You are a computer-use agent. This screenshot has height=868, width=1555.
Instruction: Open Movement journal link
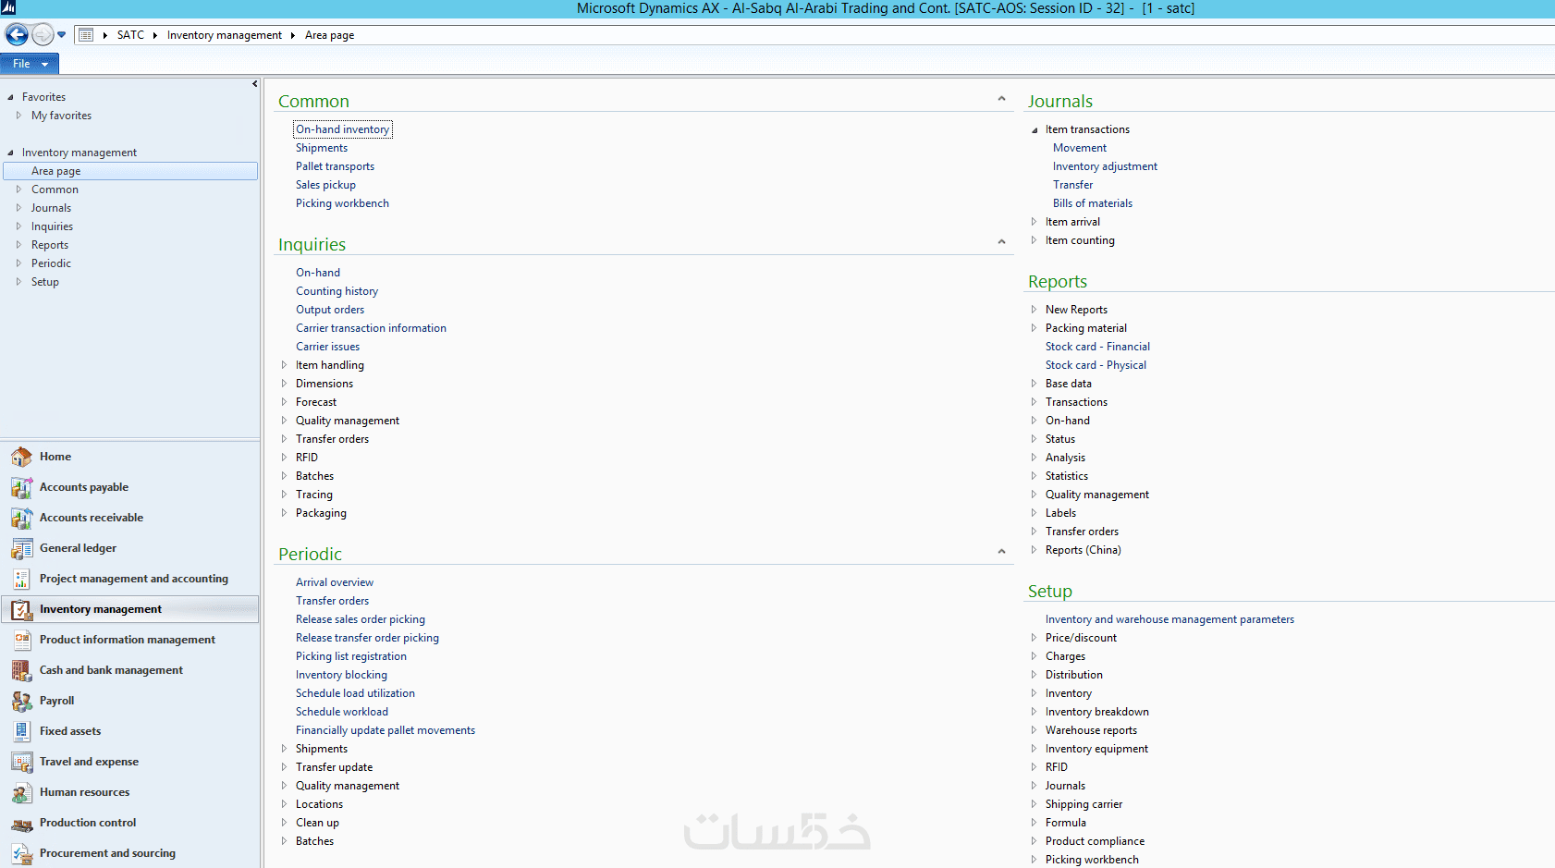click(1080, 148)
